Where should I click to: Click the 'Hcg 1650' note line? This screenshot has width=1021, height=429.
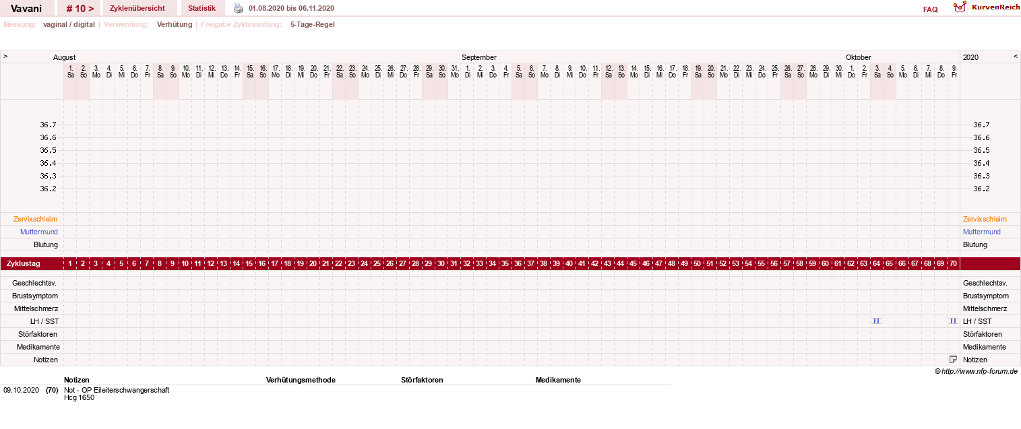tap(79, 397)
